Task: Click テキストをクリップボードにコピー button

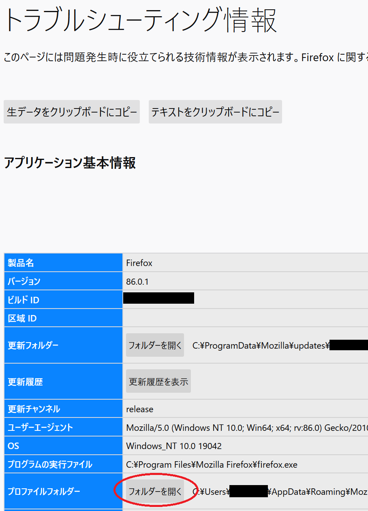Action: tap(215, 112)
